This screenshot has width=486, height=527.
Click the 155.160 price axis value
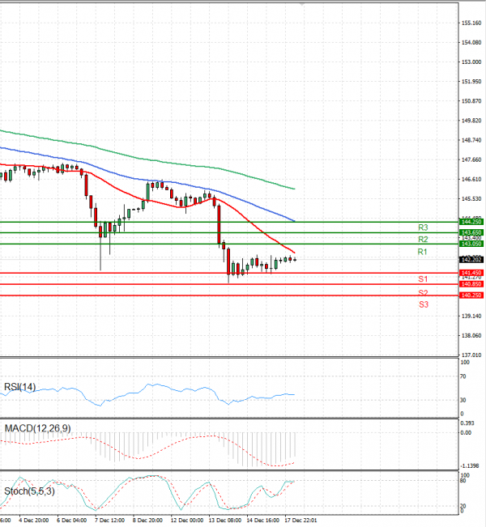[471, 23]
